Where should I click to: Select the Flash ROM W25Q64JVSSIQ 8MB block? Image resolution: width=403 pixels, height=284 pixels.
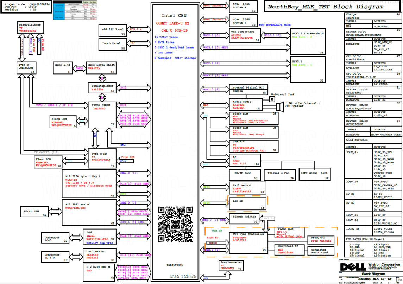[254, 118]
